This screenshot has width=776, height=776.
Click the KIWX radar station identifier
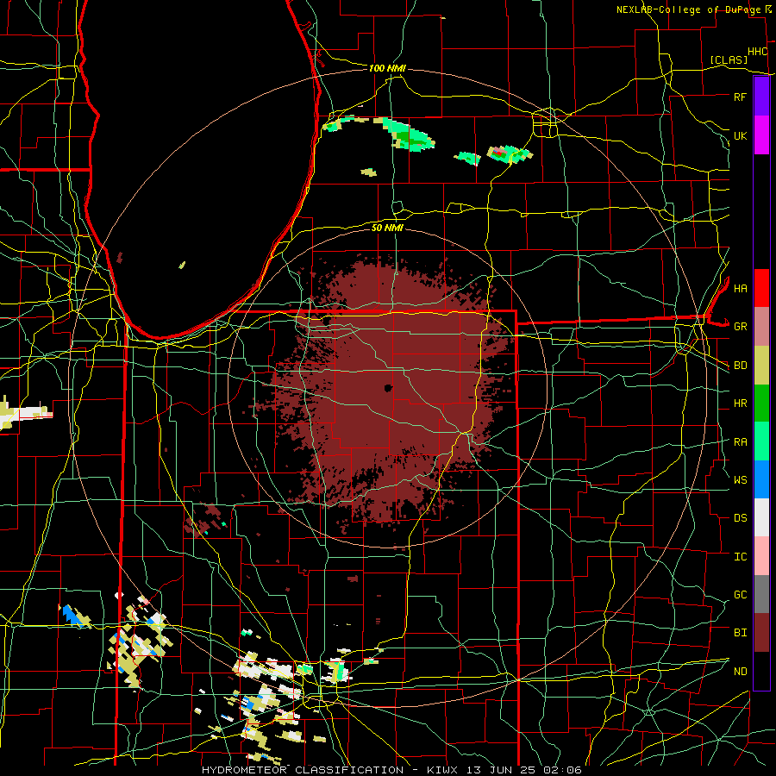coord(441,770)
